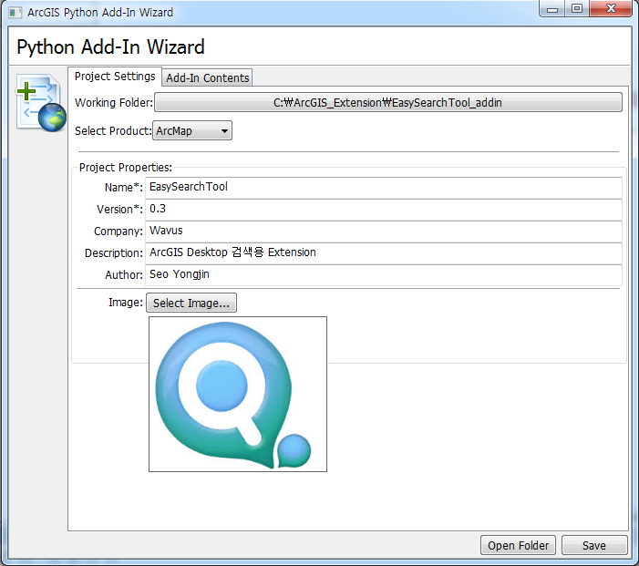Image resolution: width=639 pixels, height=566 pixels.
Task: Click the Version field showing 0.3
Action: [x=384, y=209]
